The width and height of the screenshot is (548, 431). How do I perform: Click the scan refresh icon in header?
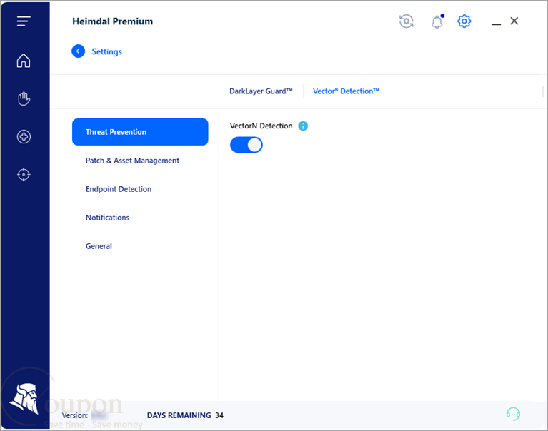point(407,21)
